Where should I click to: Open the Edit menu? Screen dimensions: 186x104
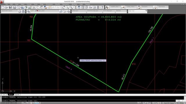coord(11,4)
